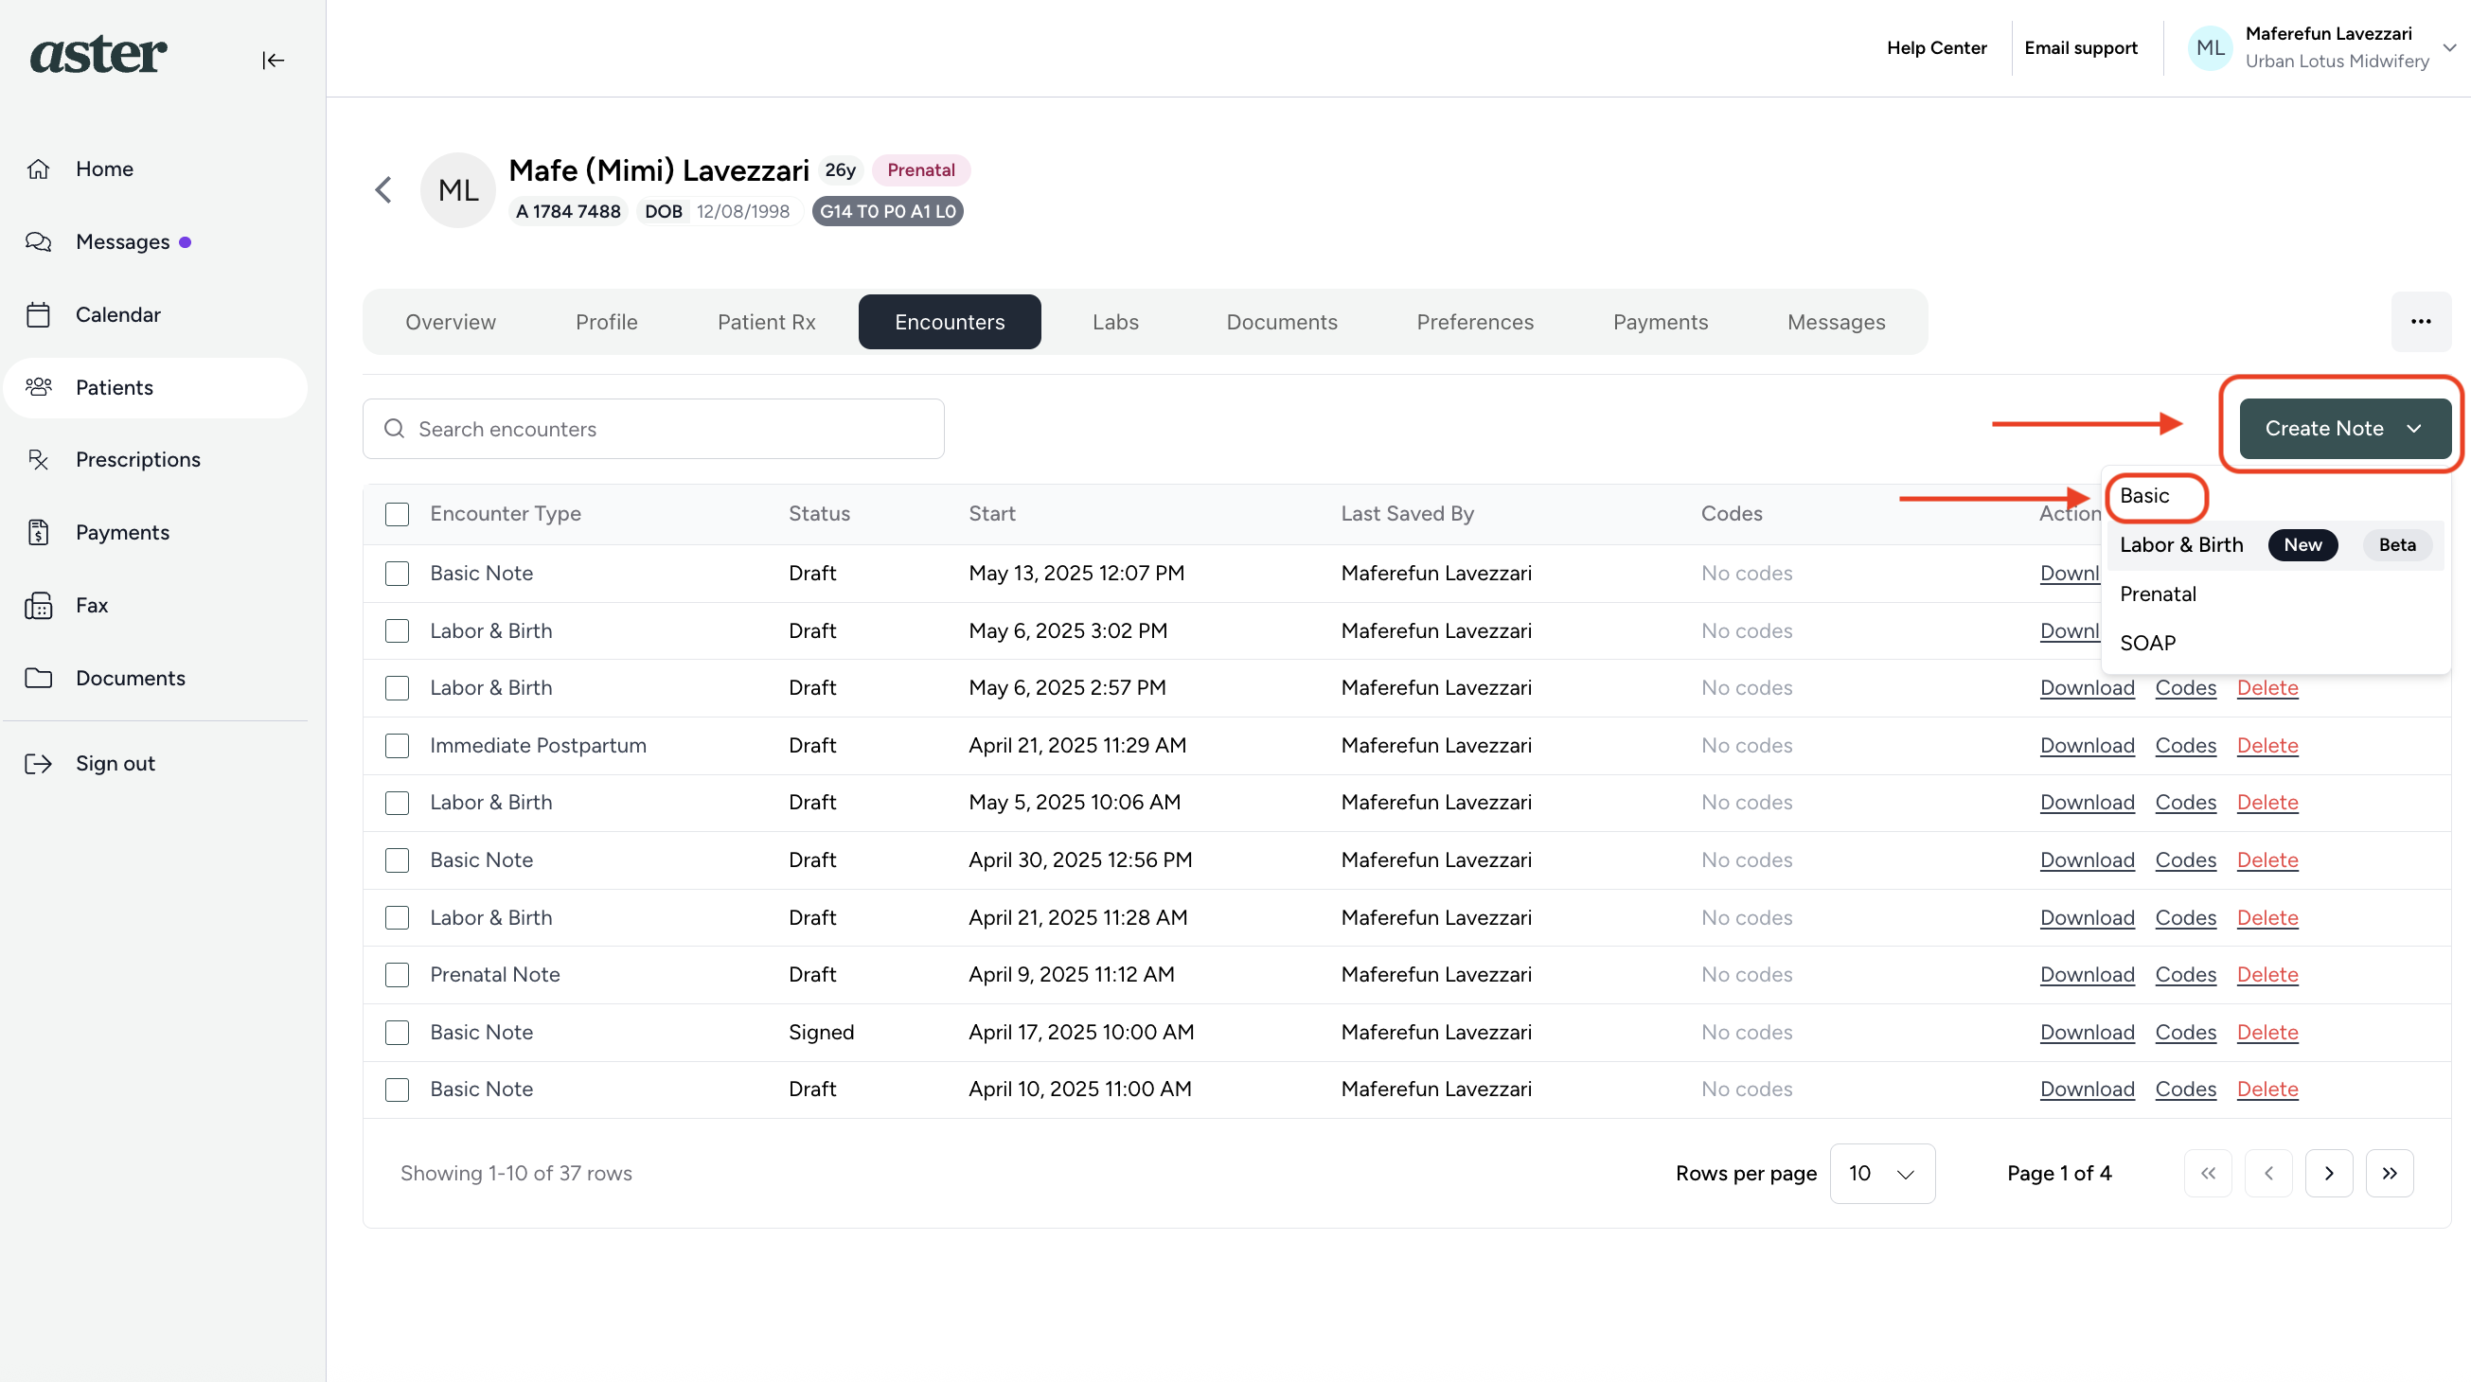Click the Prenatal status badge
This screenshot has height=1382, width=2471.
click(x=921, y=169)
